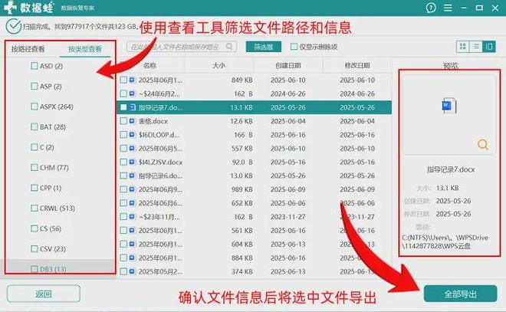The height and width of the screenshot is (312, 506).
Task: Click the 12.6 KB size cell
Action: 242,121
